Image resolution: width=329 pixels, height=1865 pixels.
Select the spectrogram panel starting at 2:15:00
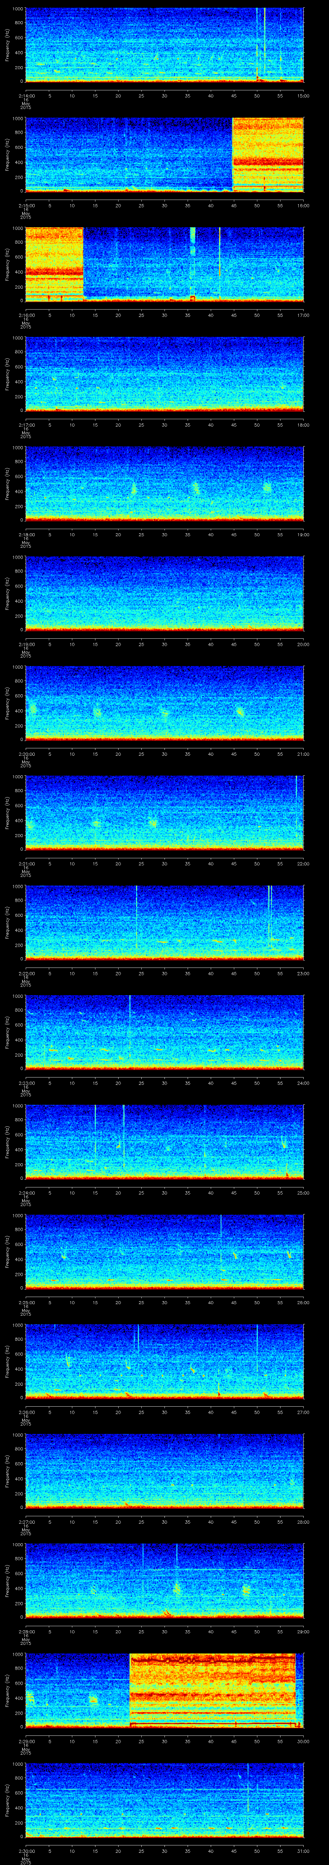(x=165, y=154)
